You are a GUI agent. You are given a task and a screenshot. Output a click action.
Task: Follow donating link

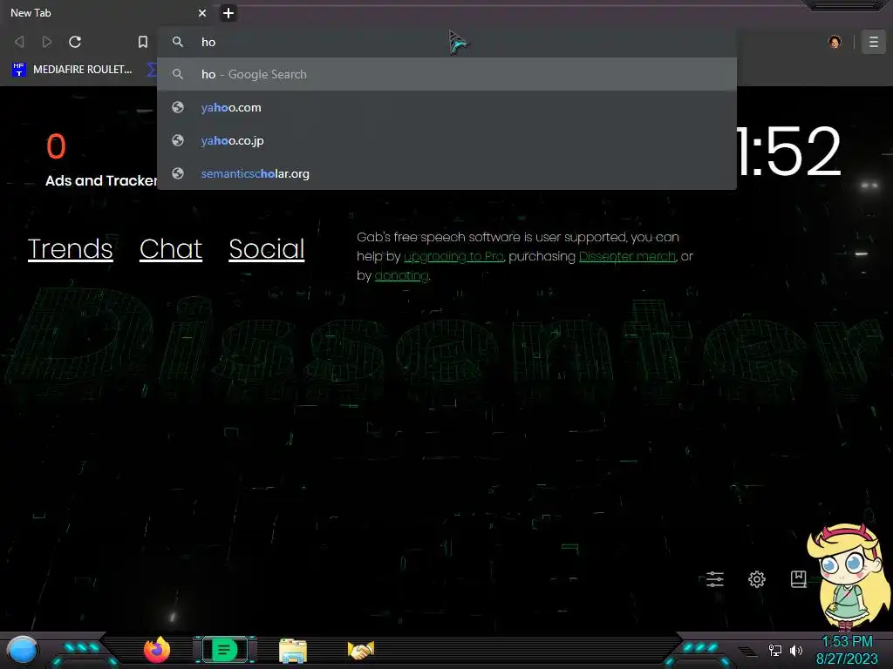401,276
